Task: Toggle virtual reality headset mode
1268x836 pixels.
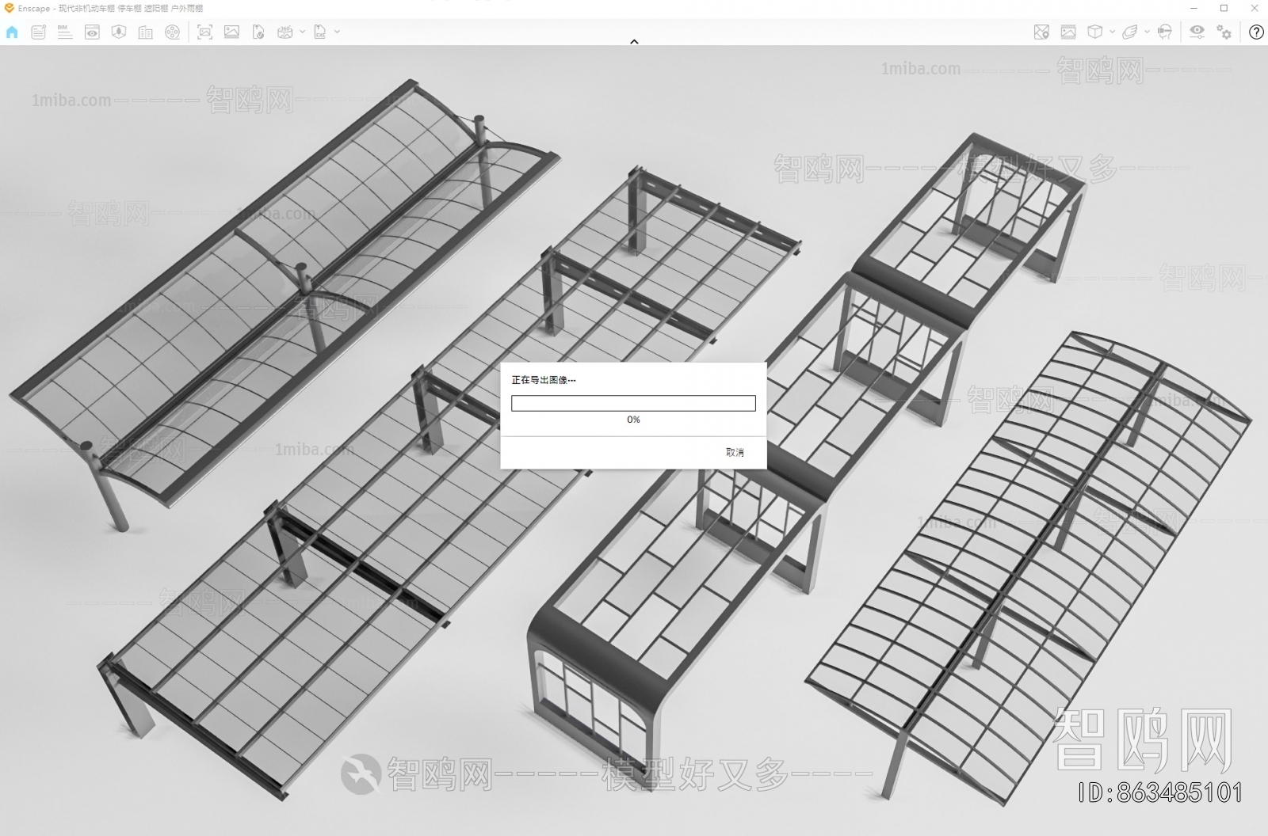Action: (x=1164, y=32)
